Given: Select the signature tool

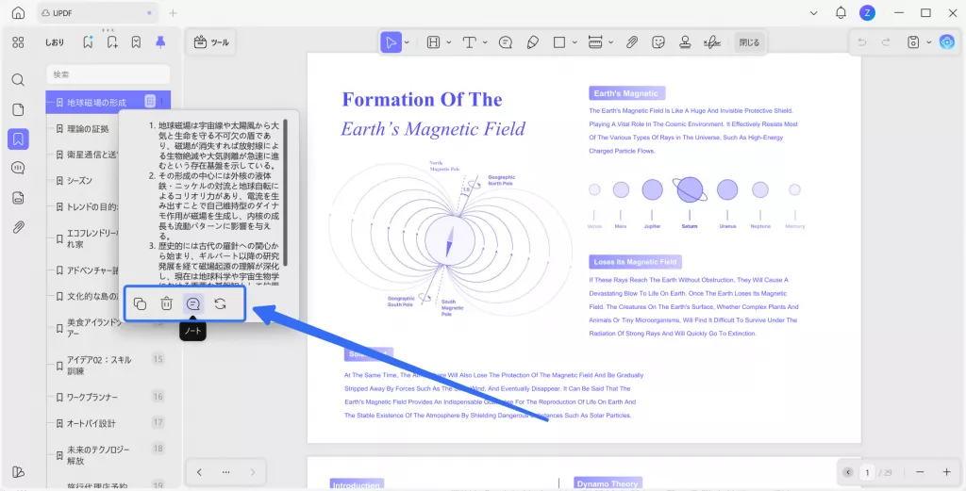Looking at the screenshot, I should point(713,42).
